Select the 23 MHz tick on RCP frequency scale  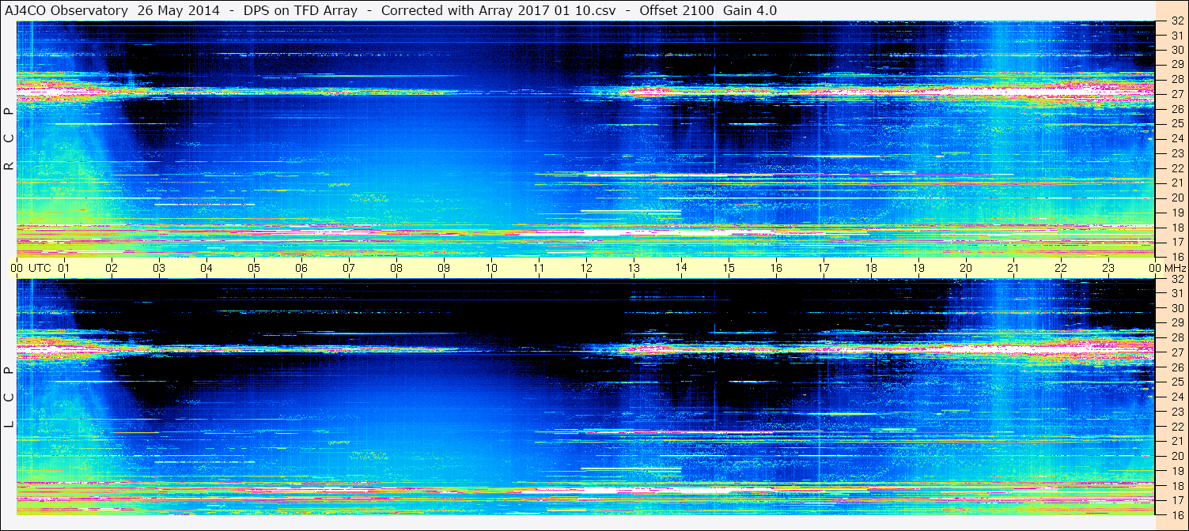pos(1176,153)
